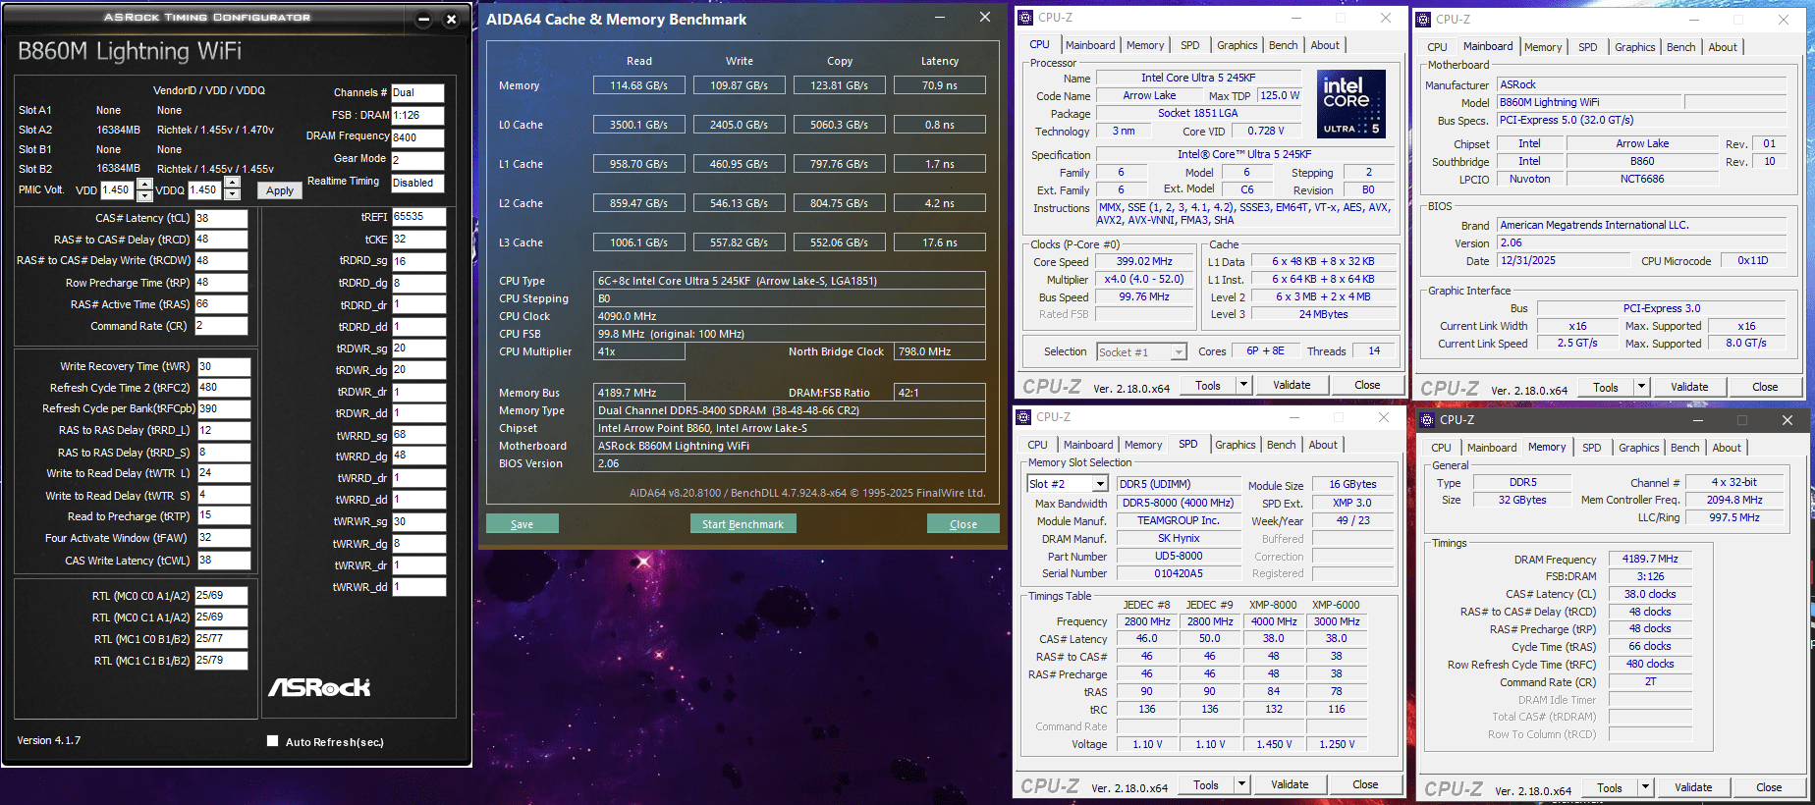
Task: Click DRAM Frequency 4189.7 MHz value
Action: [x=1650, y=559]
